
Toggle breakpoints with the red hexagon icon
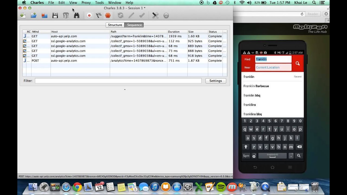click(108, 15)
